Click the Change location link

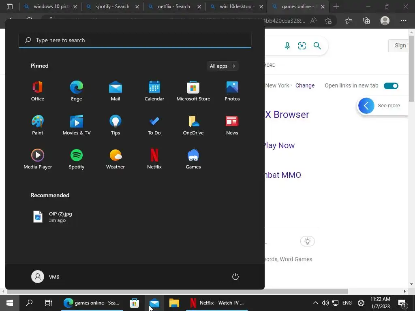(x=305, y=85)
